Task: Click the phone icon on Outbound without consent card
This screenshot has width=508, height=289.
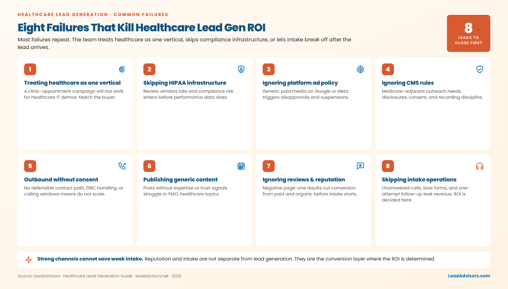Action: pos(122,166)
